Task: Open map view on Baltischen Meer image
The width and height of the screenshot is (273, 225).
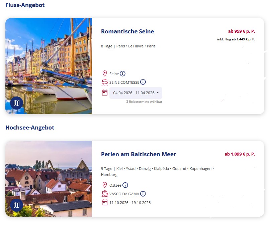Action: click(x=16, y=205)
